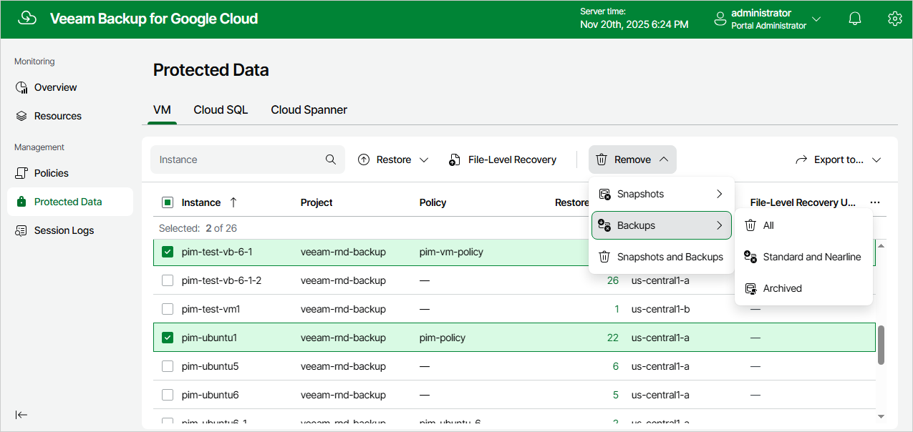Uncheck the pim-ubuntu1 row checkbox
The width and height of the screenshot is (913, 432).
[x=168, y=338]
